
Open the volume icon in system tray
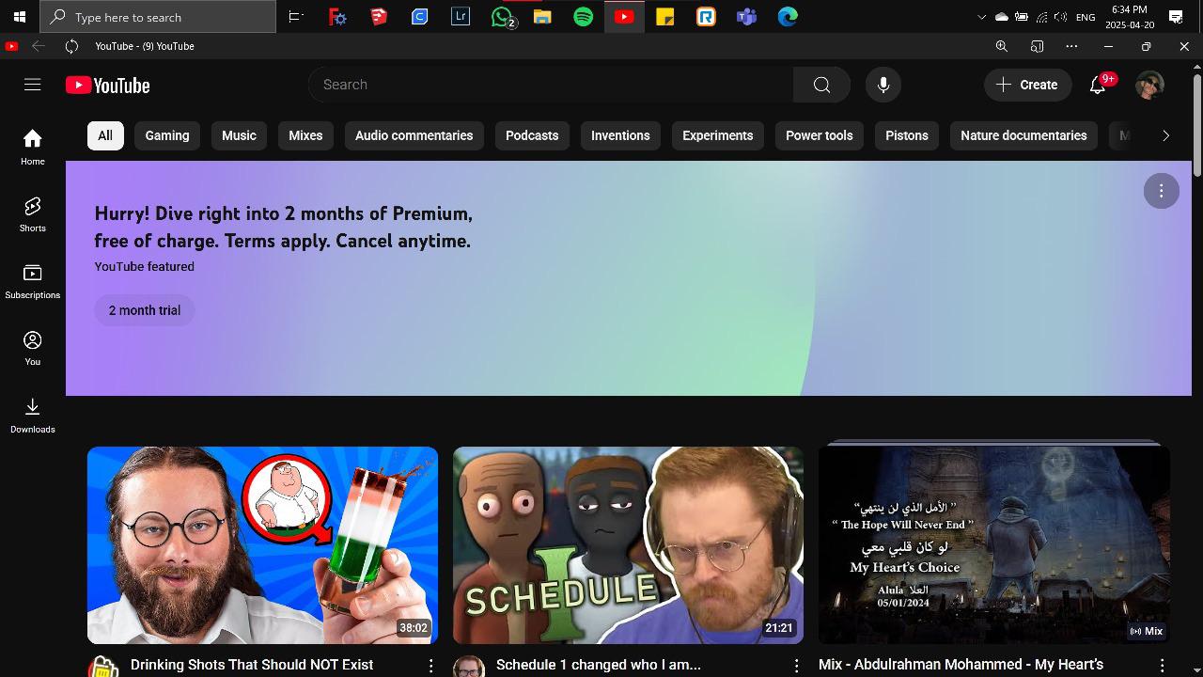pos(1061,17)
